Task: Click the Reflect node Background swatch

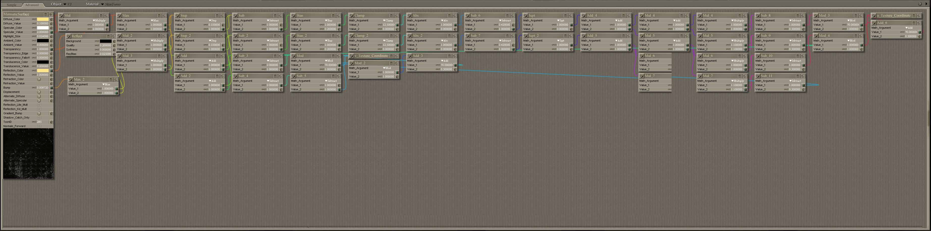Action: tap(105, 41)
